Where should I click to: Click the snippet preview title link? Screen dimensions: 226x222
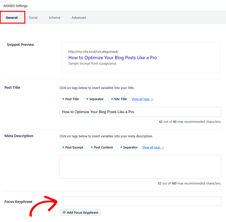point(113,58)
